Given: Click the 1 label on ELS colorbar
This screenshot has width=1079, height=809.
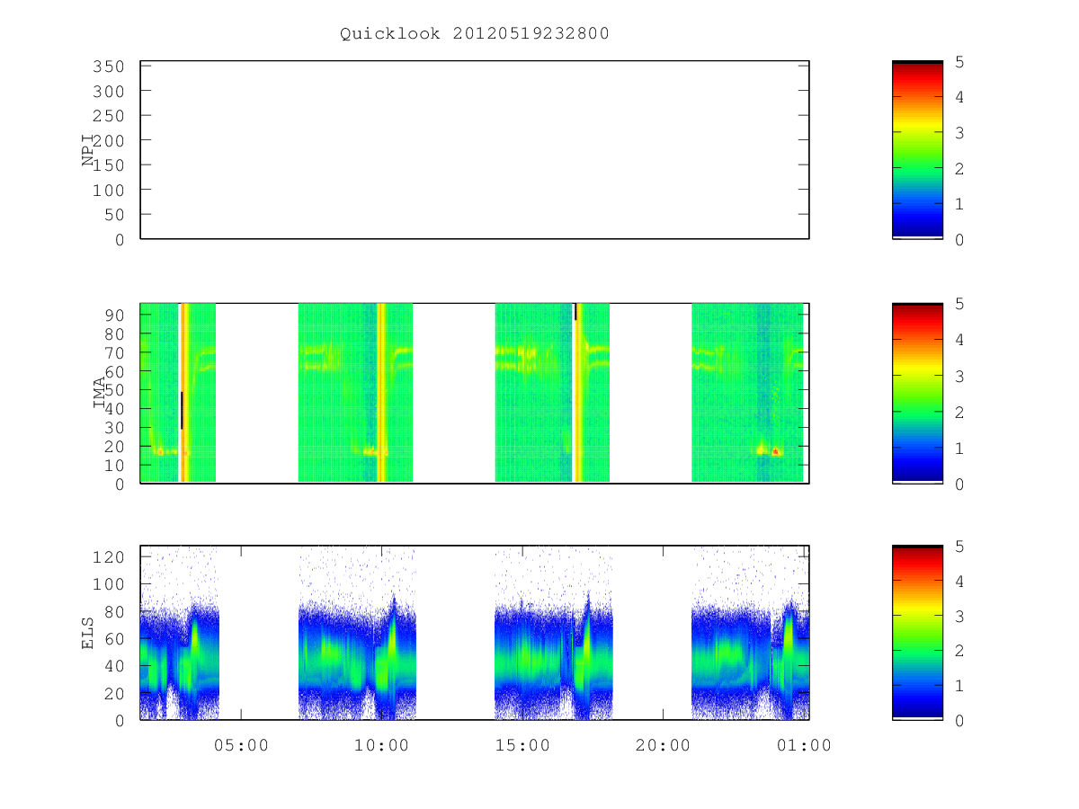Looking at the screenshot, I should click(x=959, y=686).
